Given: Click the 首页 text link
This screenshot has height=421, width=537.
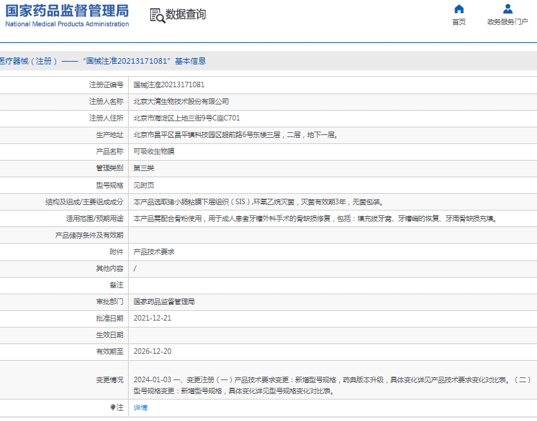Looking at the screenshot, I should point(459,22).
